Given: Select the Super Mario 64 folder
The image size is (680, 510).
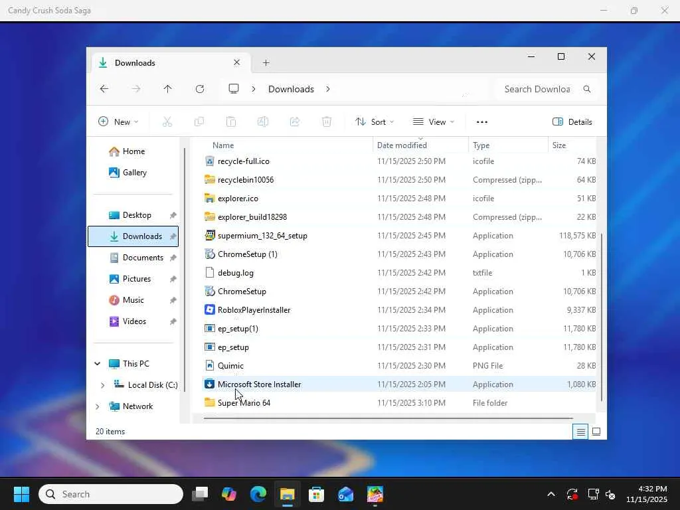Looking at the screenshot, I should (399, 403).
